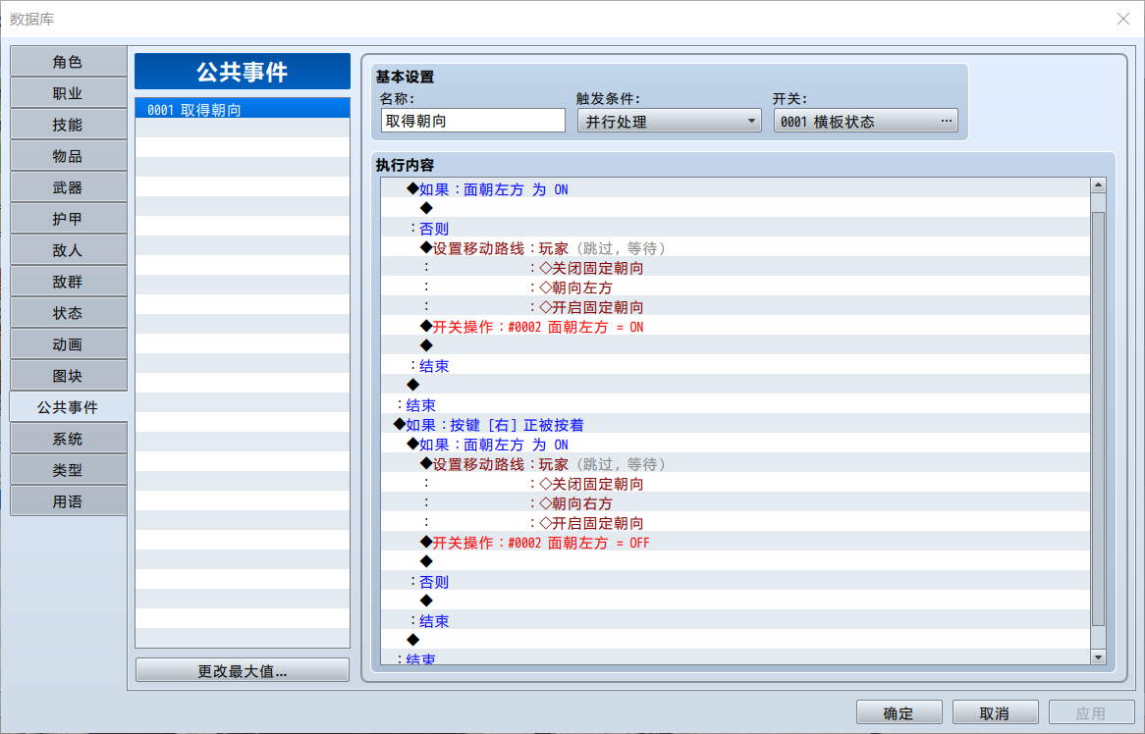Select the ◇朝向左方 route command line

736,288
